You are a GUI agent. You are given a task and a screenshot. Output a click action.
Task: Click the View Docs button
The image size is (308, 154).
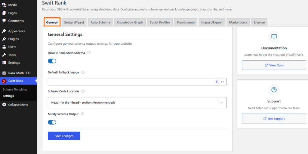(274, 65)
